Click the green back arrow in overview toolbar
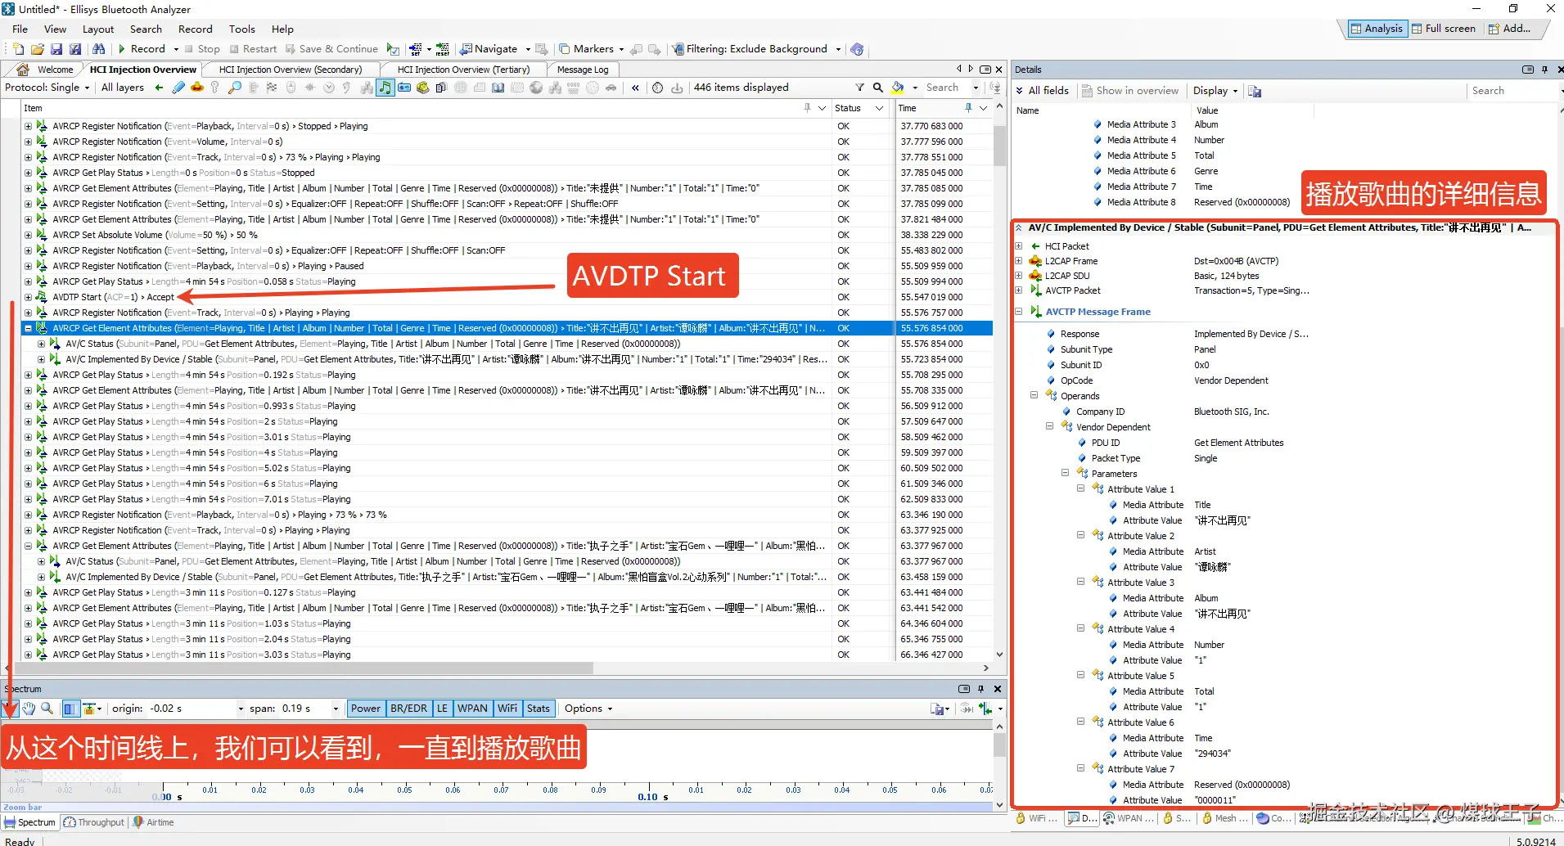 pyautogui.click(x=159, y=88)
